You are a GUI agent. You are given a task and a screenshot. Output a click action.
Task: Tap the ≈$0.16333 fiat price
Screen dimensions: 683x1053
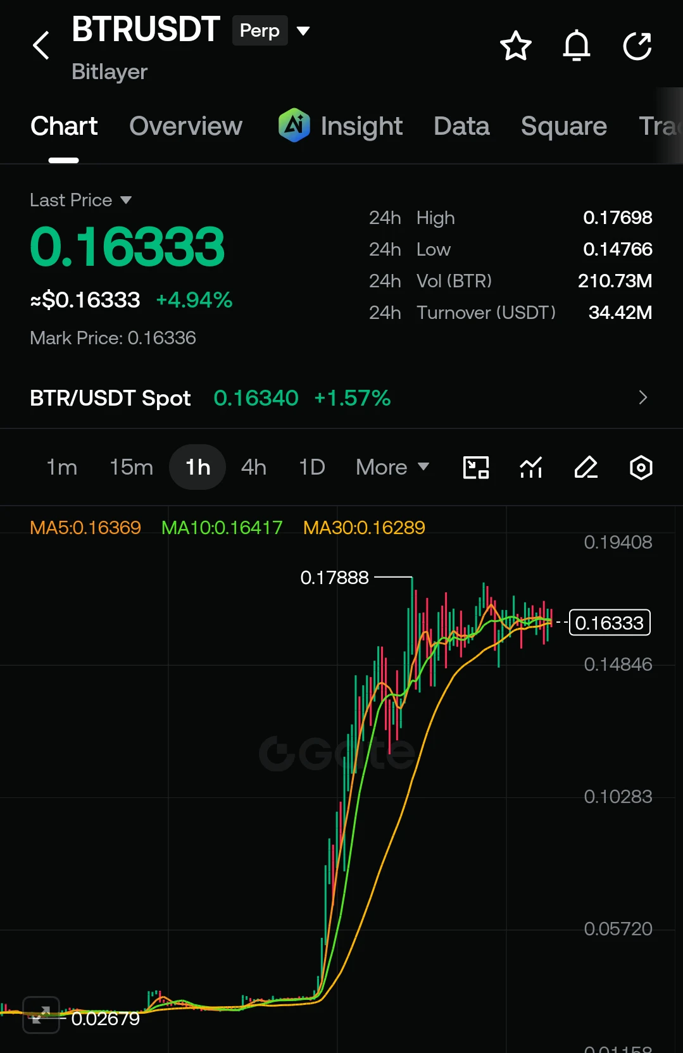(x=85, y=299)
